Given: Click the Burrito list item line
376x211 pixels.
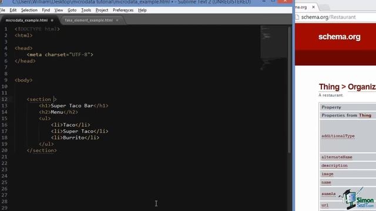Looking at the screenshot, I should [x=75, y=138].
